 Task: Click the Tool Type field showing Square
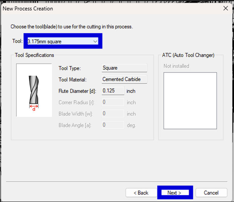tap(124, 68)
